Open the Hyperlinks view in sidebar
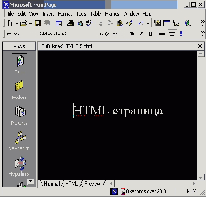The width and height of the screenshot is (206, 197). tap(19, 166)
